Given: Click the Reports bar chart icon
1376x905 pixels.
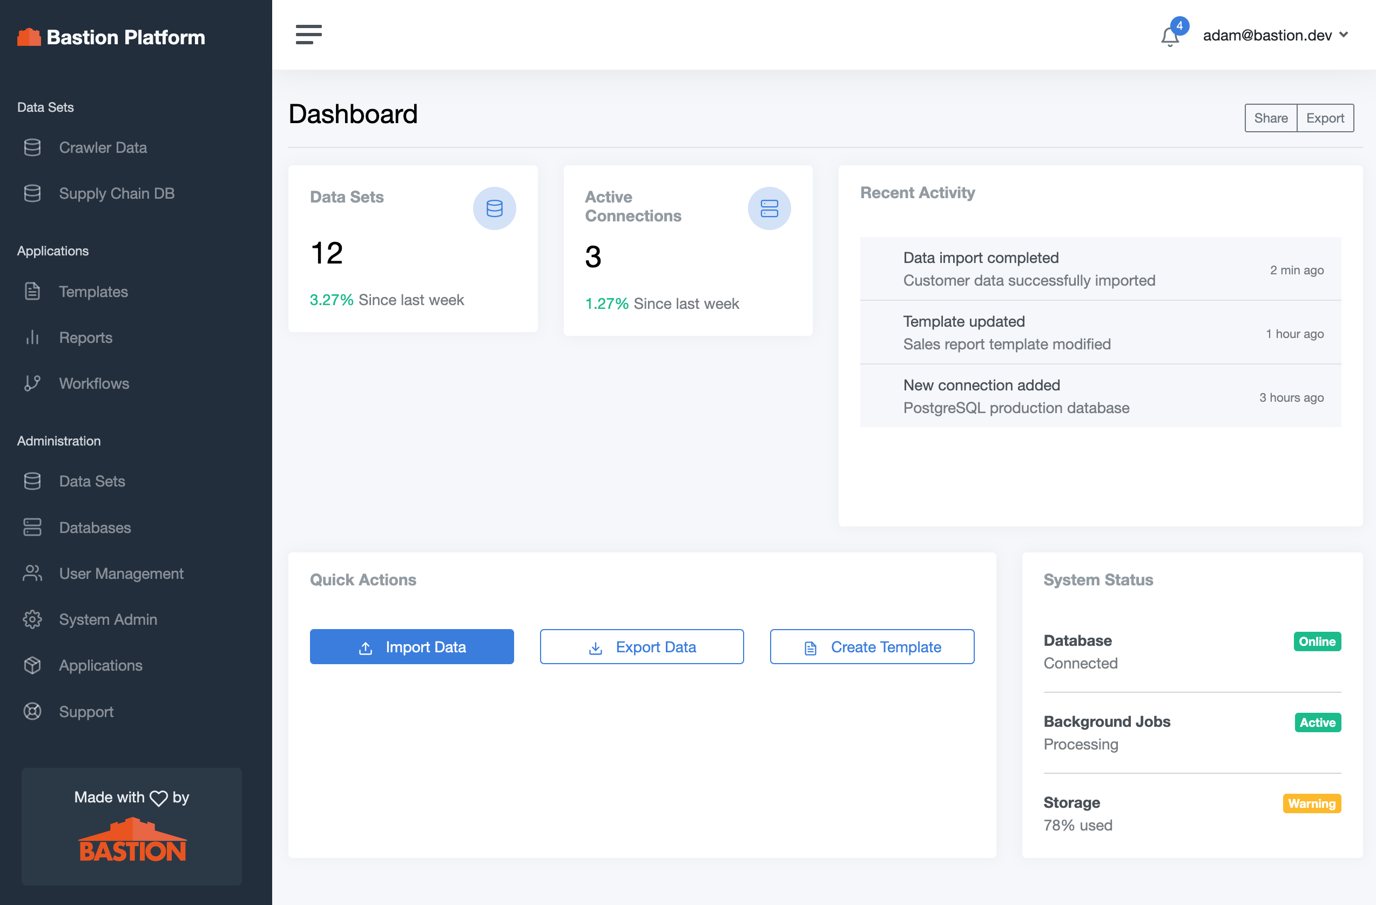Looking at the screenshot, I should (x=32, y=337).
